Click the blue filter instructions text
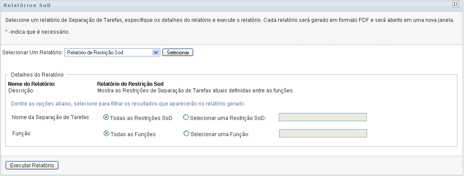This screenshot has width=464, height=176. point(127,104)
